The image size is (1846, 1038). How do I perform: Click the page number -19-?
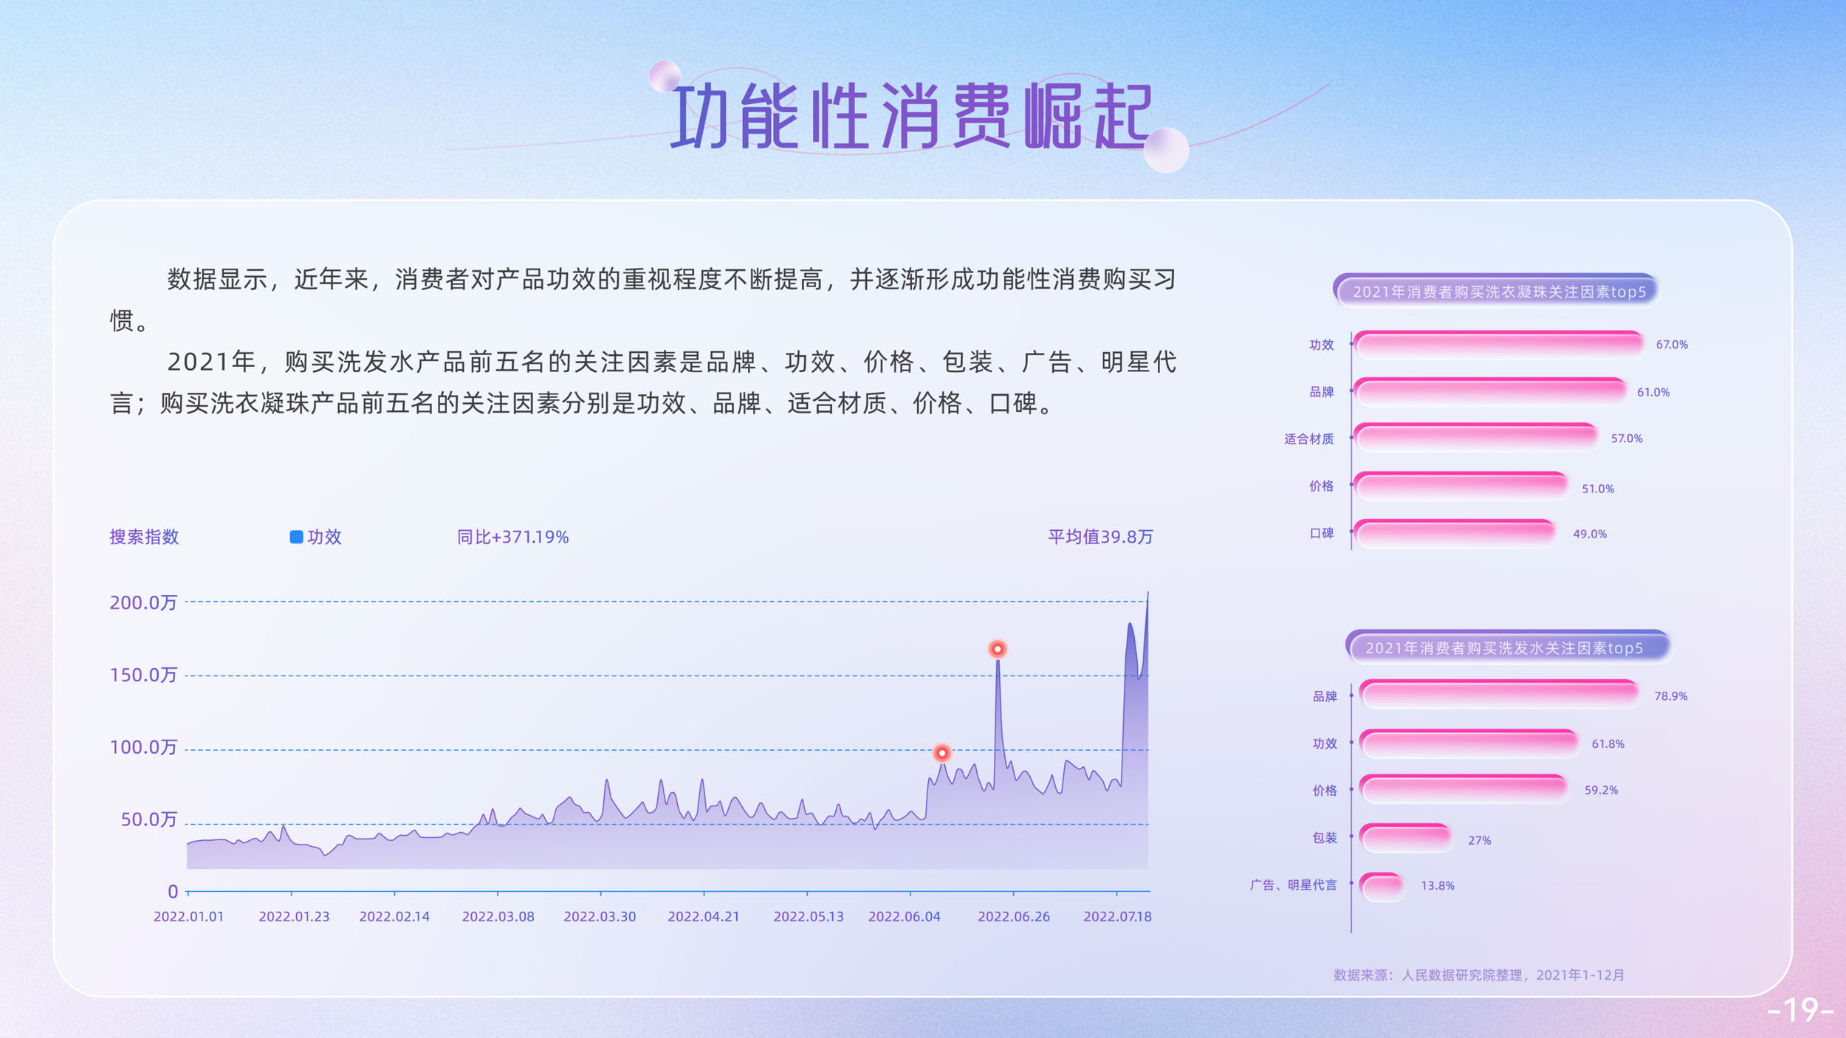[1799, 1009]
